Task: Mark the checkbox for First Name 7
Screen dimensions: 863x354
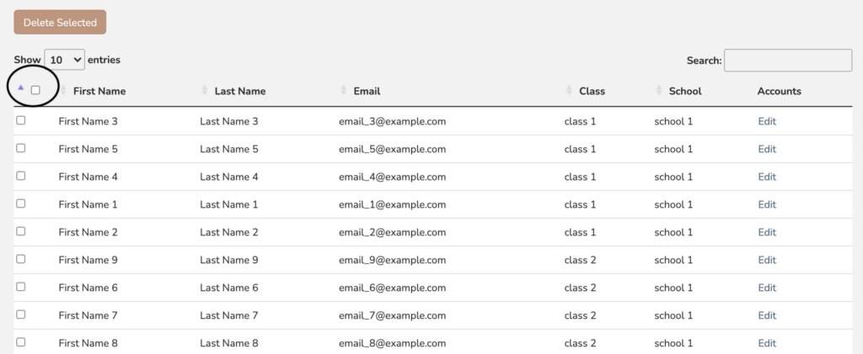Action: pos(21,314)
